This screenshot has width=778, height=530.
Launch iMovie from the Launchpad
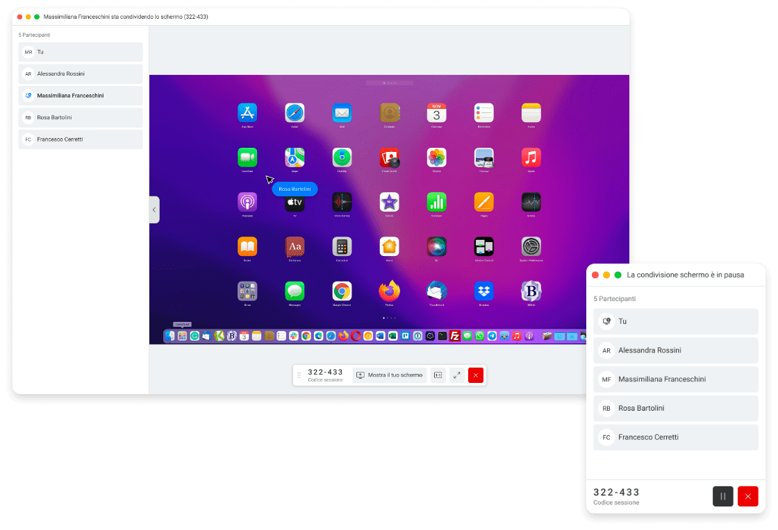click(x=390, y=202)
